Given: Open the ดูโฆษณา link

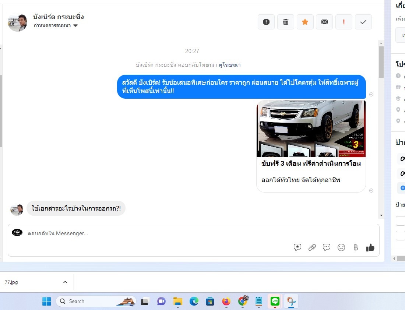Looking at the screenshot, I should (x=229, y=65).
